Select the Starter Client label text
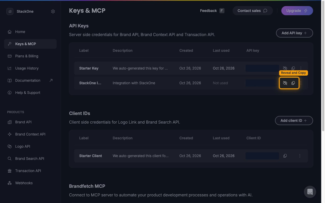This screenshot has height=203, width=325. (x=90, y=156)
